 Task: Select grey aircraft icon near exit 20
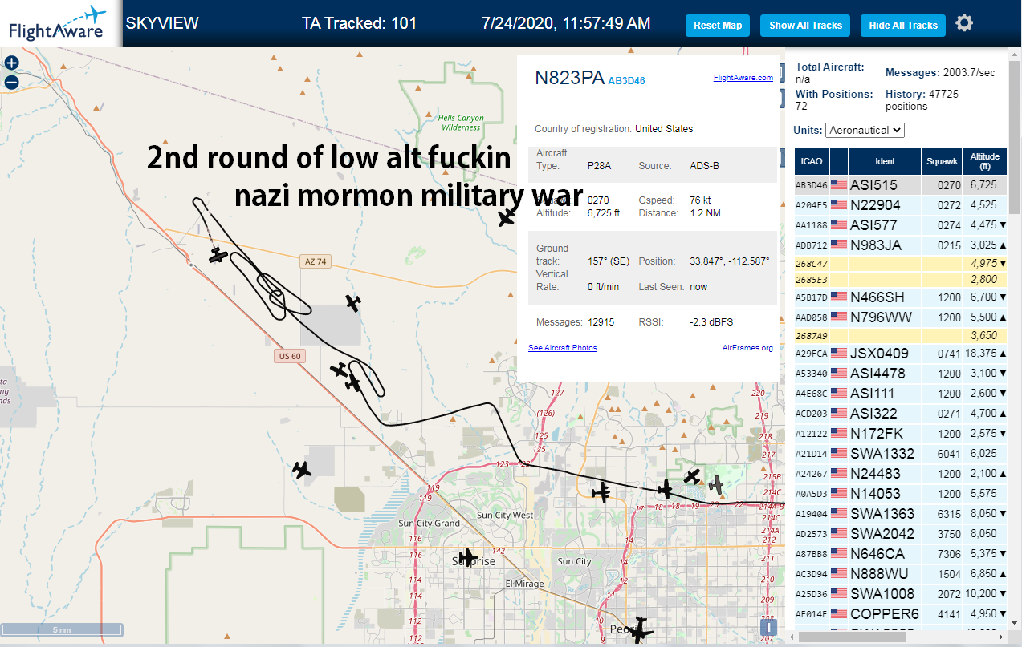715,484
